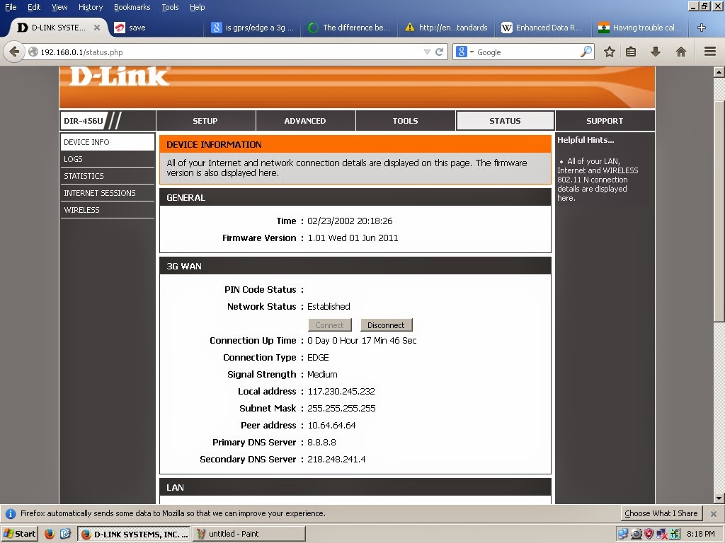Click the reading list icon beside the star
The image size is (725, 543).
click(x=632, y=52)
